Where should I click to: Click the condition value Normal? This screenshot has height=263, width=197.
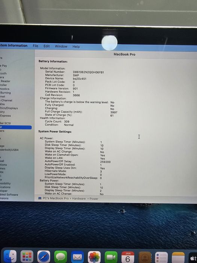click(x=69, y=125)
